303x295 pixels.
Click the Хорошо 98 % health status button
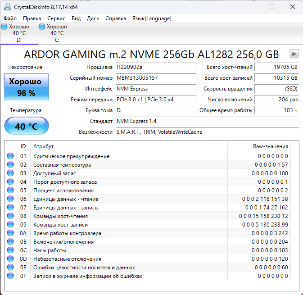(x=27, y=87)
